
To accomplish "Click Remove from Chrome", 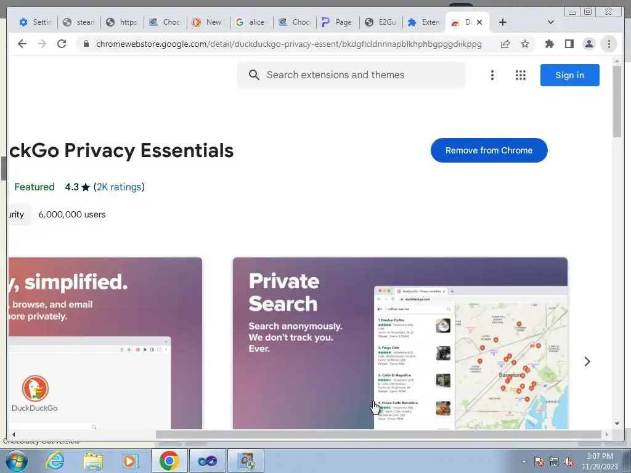I will [x=489, y=150].
